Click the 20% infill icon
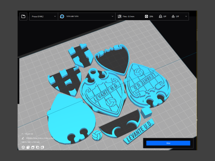 point(146,17)
